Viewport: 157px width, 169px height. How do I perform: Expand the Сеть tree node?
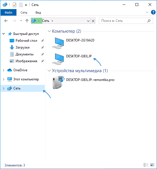pos(4,88)
